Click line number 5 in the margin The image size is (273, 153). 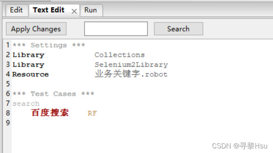pyautogui.click(x=8, y=84)
